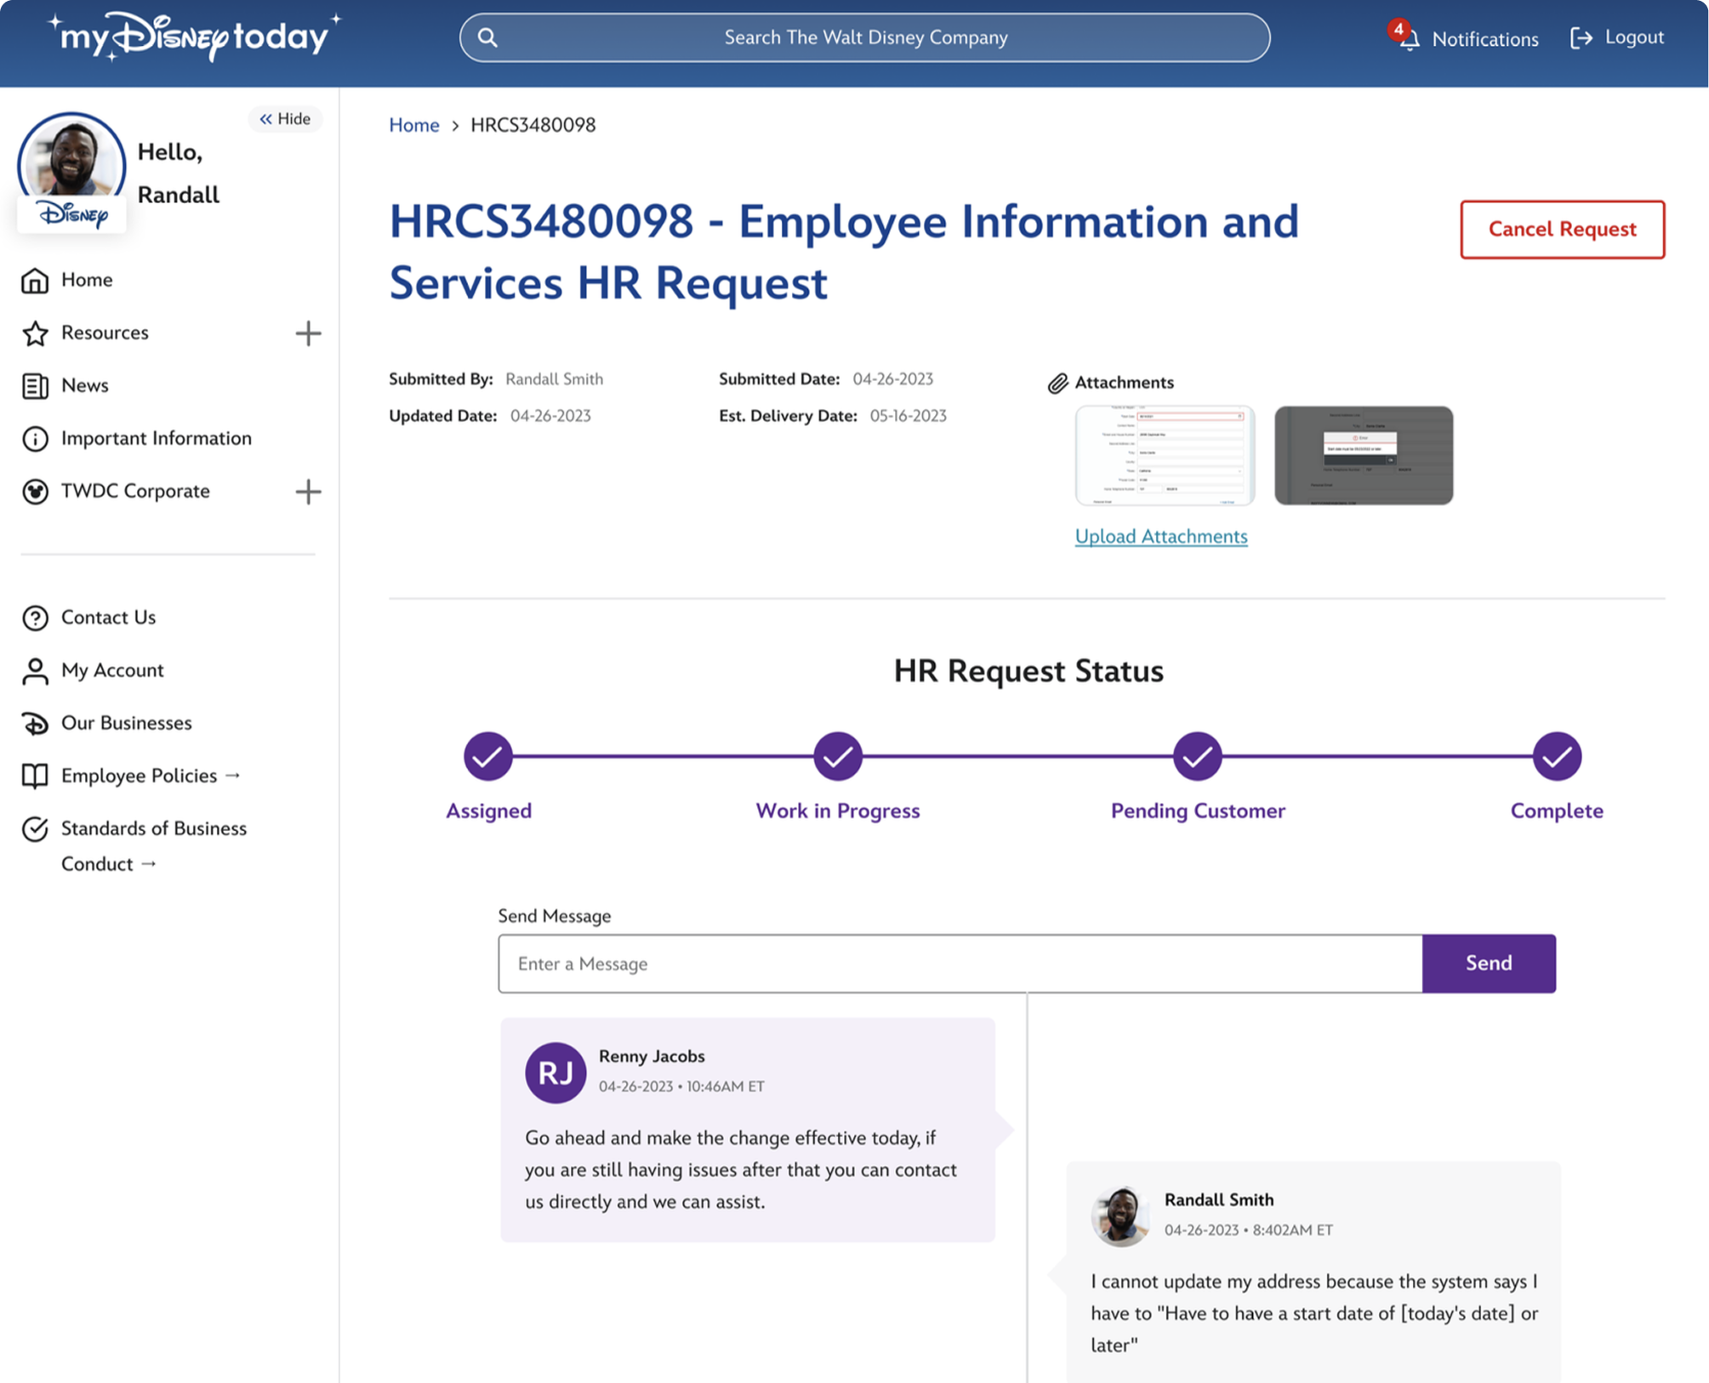
Task: Click the notifications bell icon
Action: click(x=1410, y=39)
